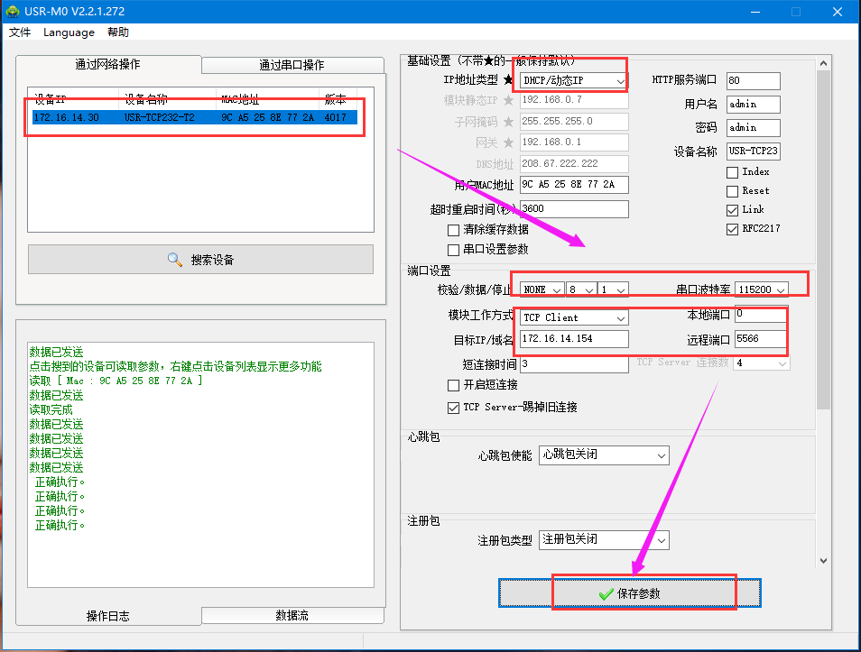Image resolution: width=861 pixels, height=652 pixels.
Task: Click the 远程端口 5566 input field
Action: (760, 339)
